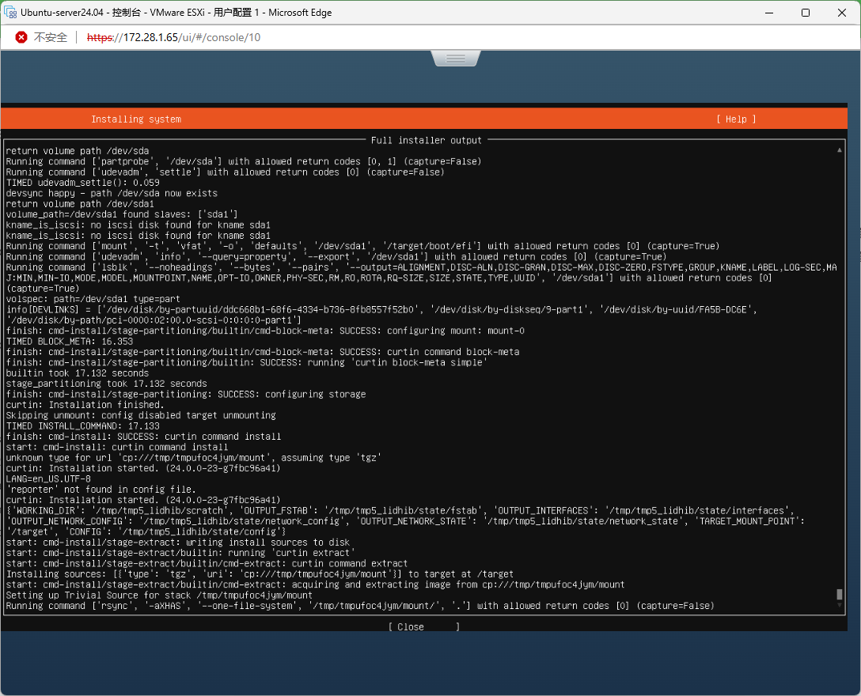Click the browser address bar URL
Screen dimensions: 861x696
click(173, 37)
